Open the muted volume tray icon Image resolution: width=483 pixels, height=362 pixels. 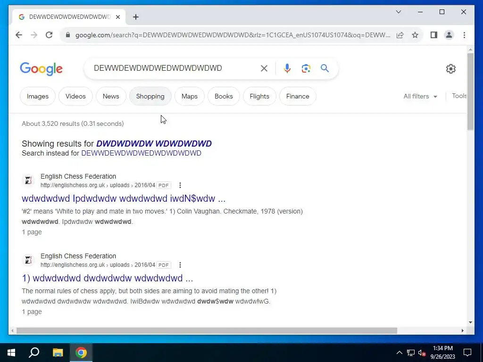point(422,353)
